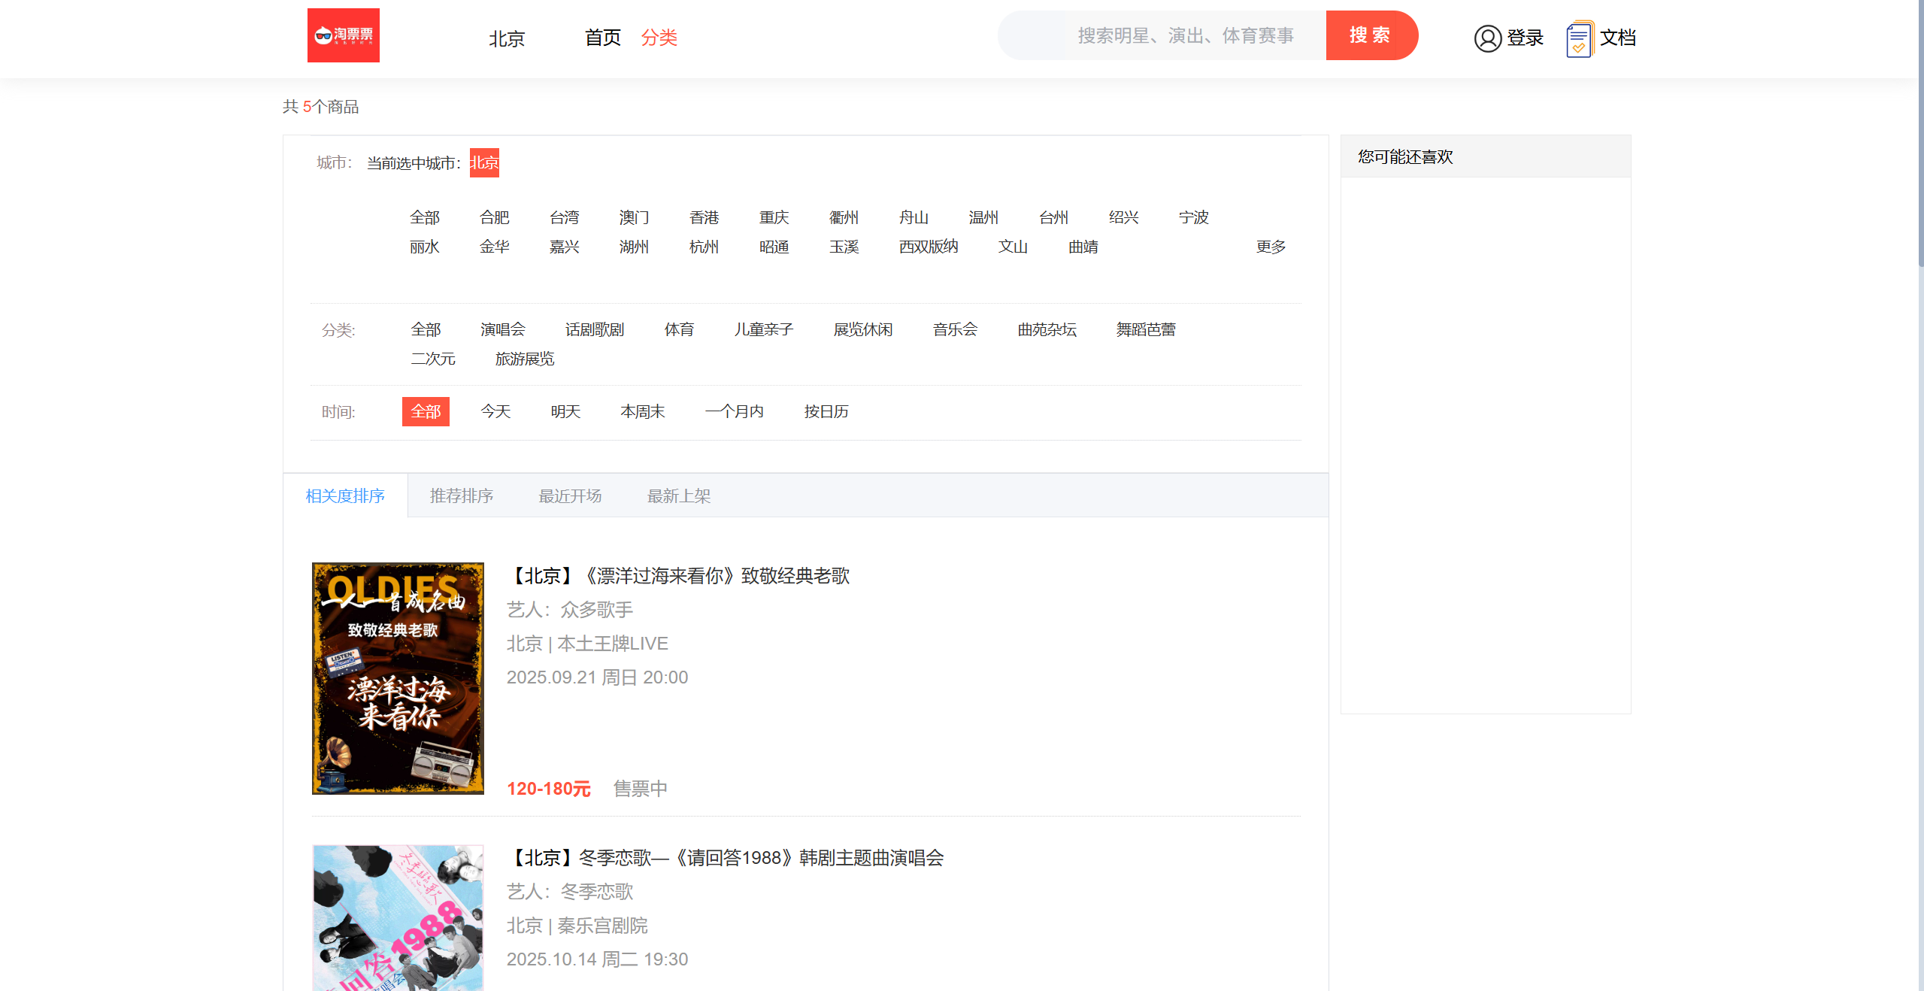Switch to 最近开场 sort tab

pyautogui.click(x=570, y=496)
